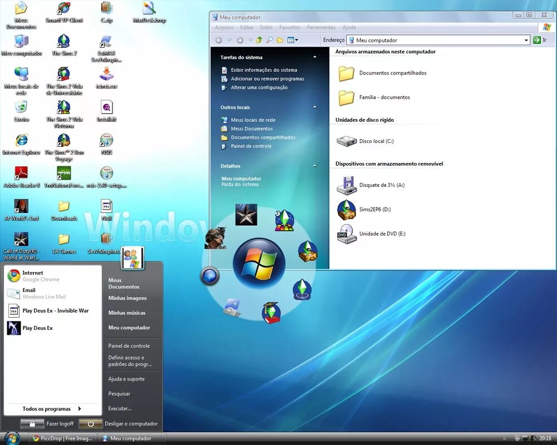Open Email Windows Live Mail entry
The height and width of the screenshot is (445, 557).
pyautogui.click(x=52, y=294)
